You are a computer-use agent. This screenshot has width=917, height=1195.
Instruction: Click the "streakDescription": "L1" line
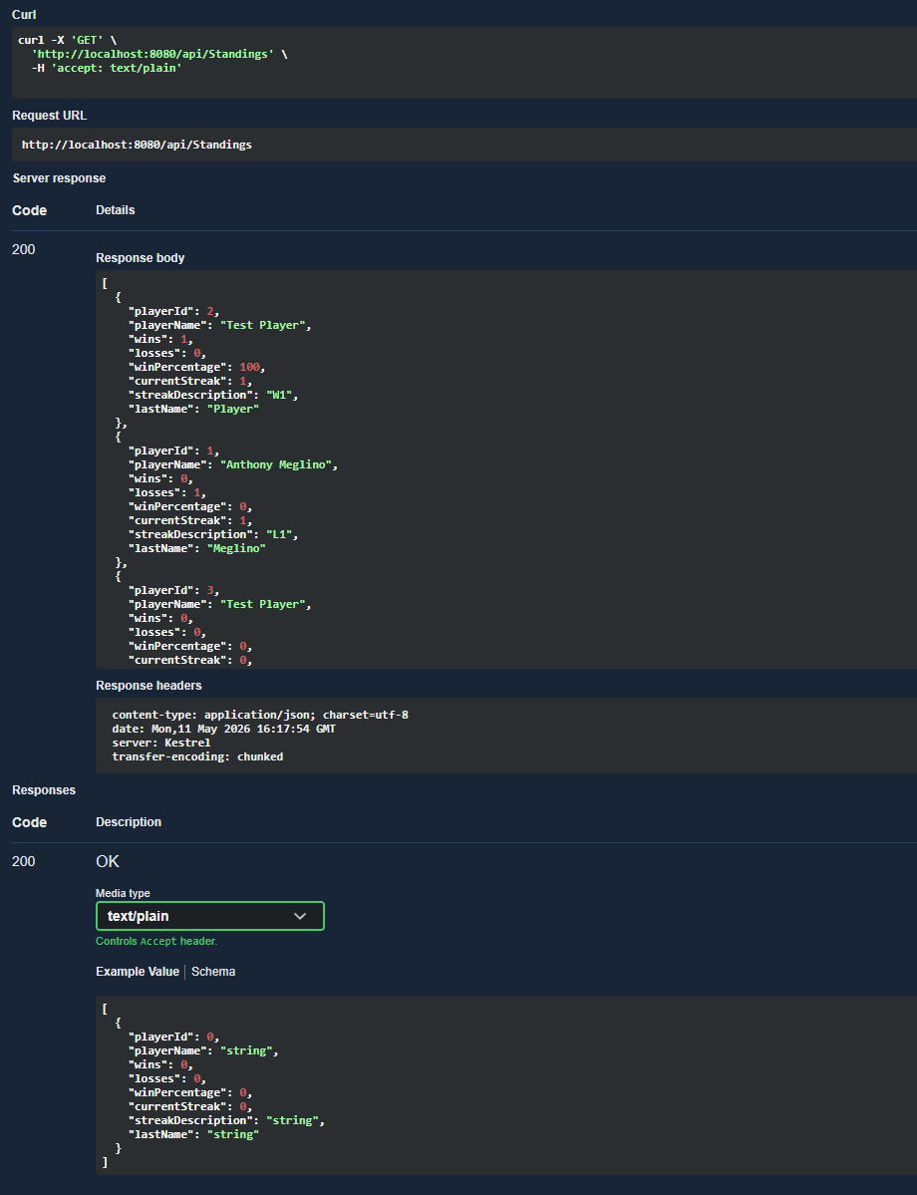(212, 534)
